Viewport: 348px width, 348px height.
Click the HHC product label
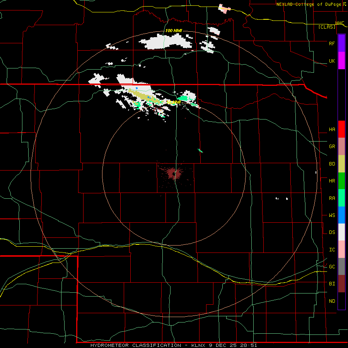(x=339, y=23)
